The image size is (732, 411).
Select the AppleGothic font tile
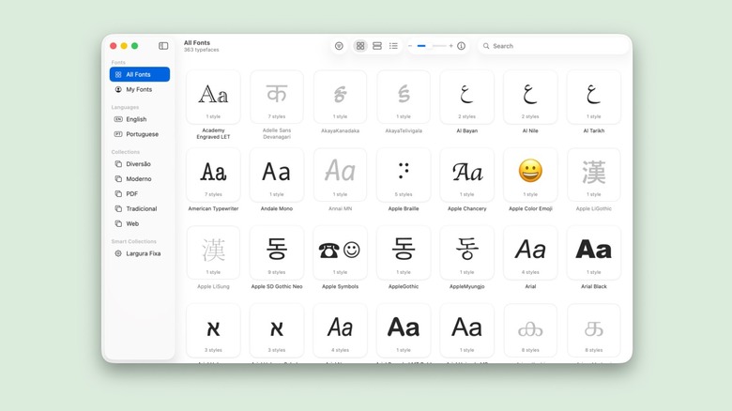point(404,252)
